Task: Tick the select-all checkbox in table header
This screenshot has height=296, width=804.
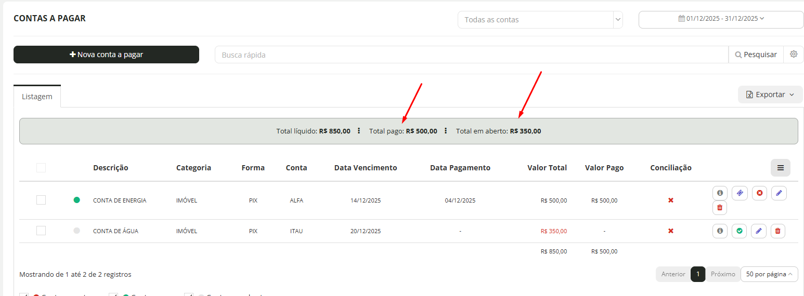Action: point(41,168)
